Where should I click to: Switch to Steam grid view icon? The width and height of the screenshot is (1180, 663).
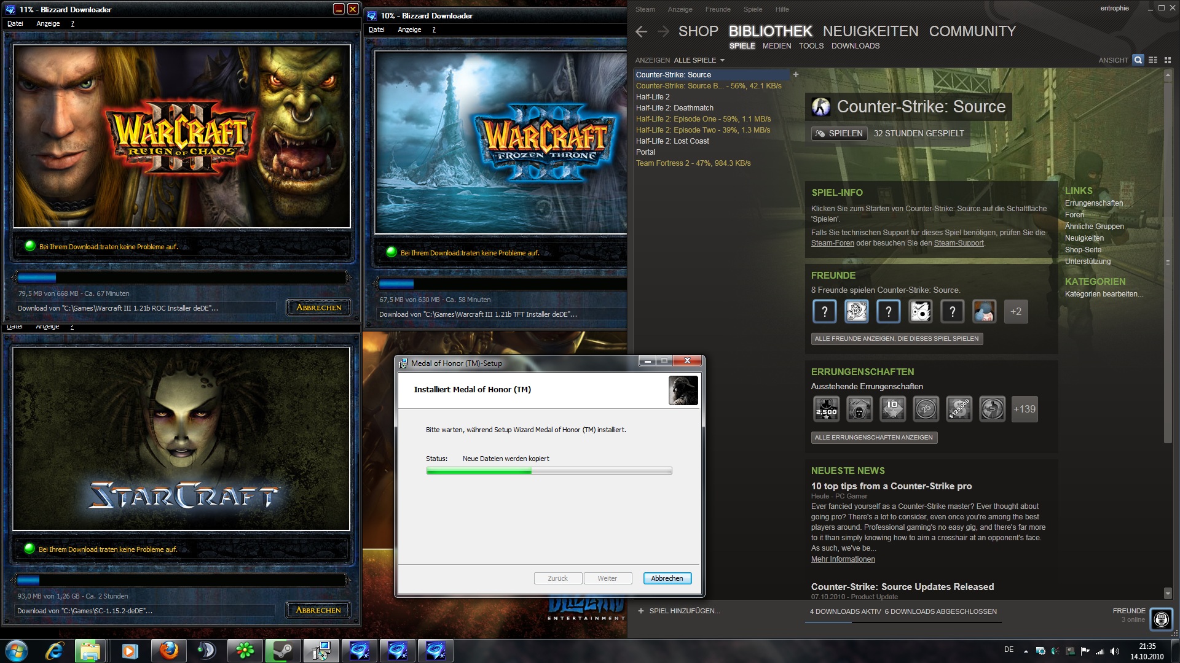[1168, 60]
